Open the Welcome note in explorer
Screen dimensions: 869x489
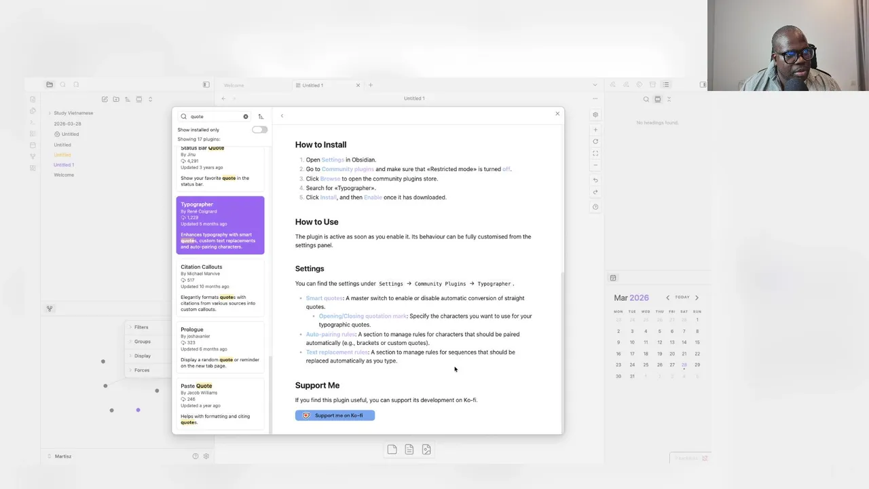pos(64,175)
